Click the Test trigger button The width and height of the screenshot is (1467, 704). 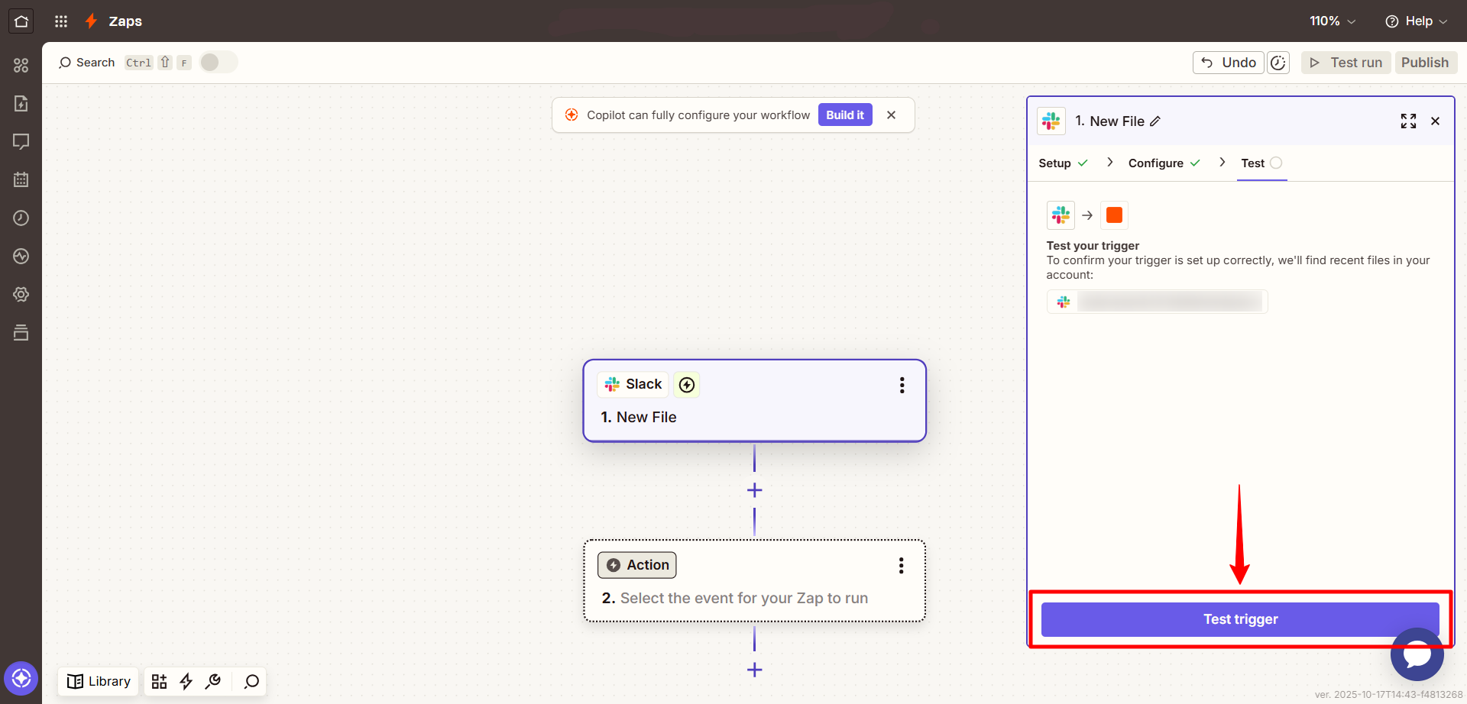(x=1240, y=619)
